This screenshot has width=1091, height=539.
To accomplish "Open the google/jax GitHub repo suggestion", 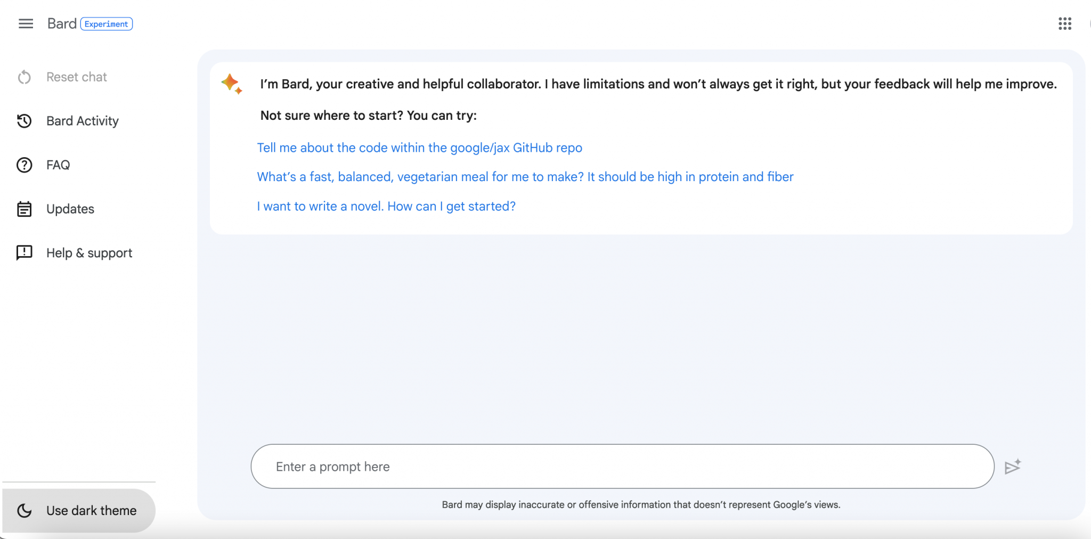I will pyautogui.click(x=419, y=148).
